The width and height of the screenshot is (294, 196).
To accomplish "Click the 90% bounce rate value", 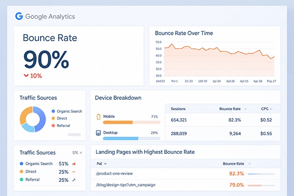I will click(x=47, y=59).
